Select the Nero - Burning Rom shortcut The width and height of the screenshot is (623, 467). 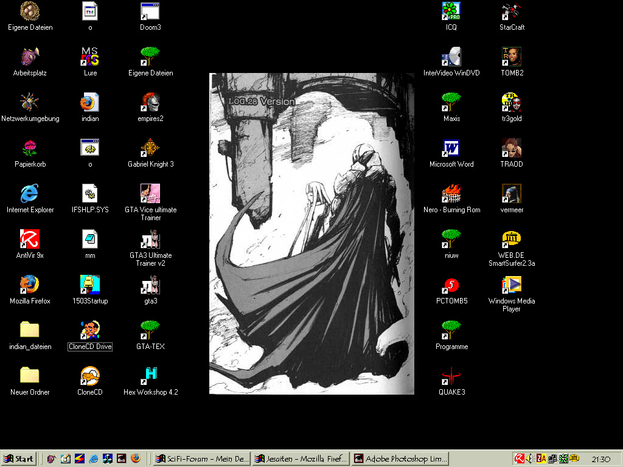point(451,193)
